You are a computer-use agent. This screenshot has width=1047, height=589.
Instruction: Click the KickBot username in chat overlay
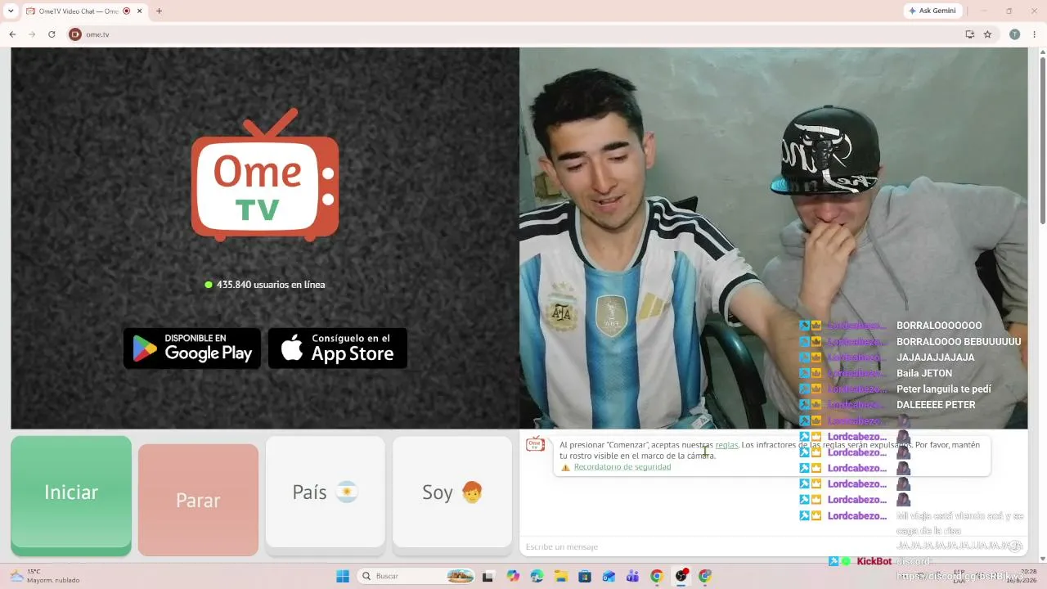(x=874, y=562)
